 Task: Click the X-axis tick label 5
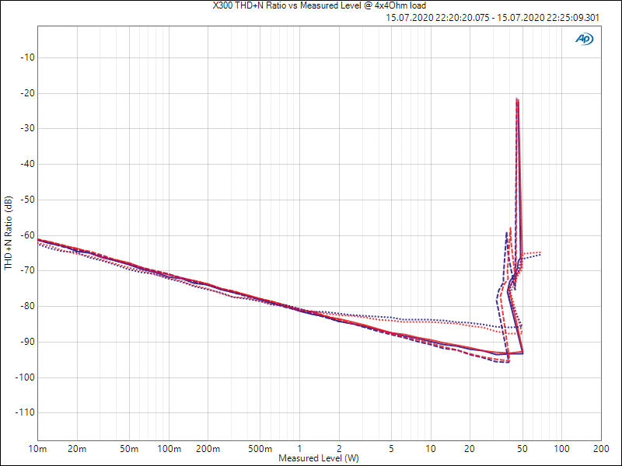391,449
